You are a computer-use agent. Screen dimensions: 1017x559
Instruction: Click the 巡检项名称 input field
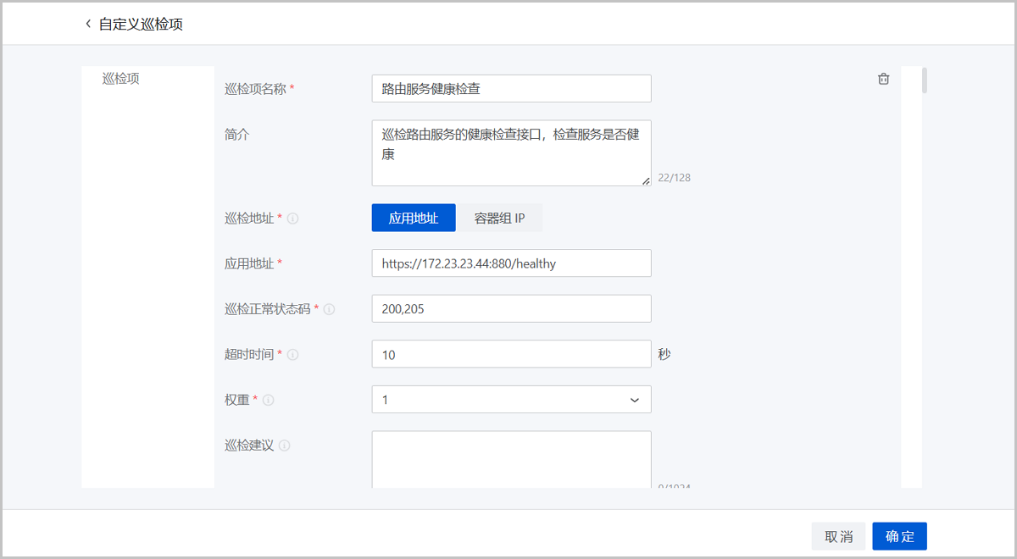[x=511, y=88]
